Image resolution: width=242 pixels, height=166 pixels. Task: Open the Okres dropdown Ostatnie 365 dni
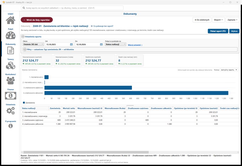click(x=33, y=44)
